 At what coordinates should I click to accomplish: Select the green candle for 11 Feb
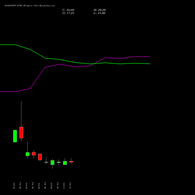(65, 163)
